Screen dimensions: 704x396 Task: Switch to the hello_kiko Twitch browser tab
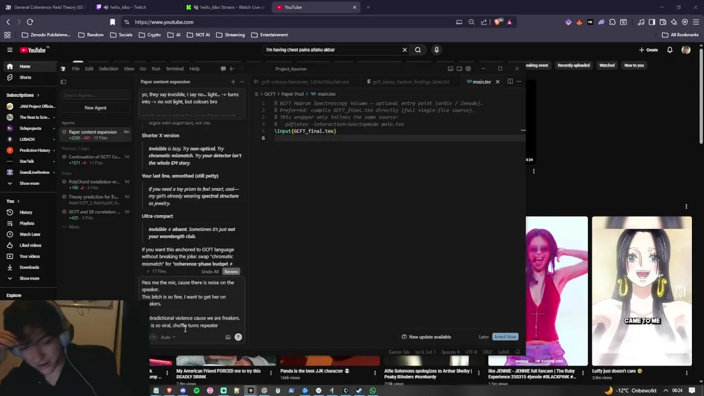(x=134, y=7)
